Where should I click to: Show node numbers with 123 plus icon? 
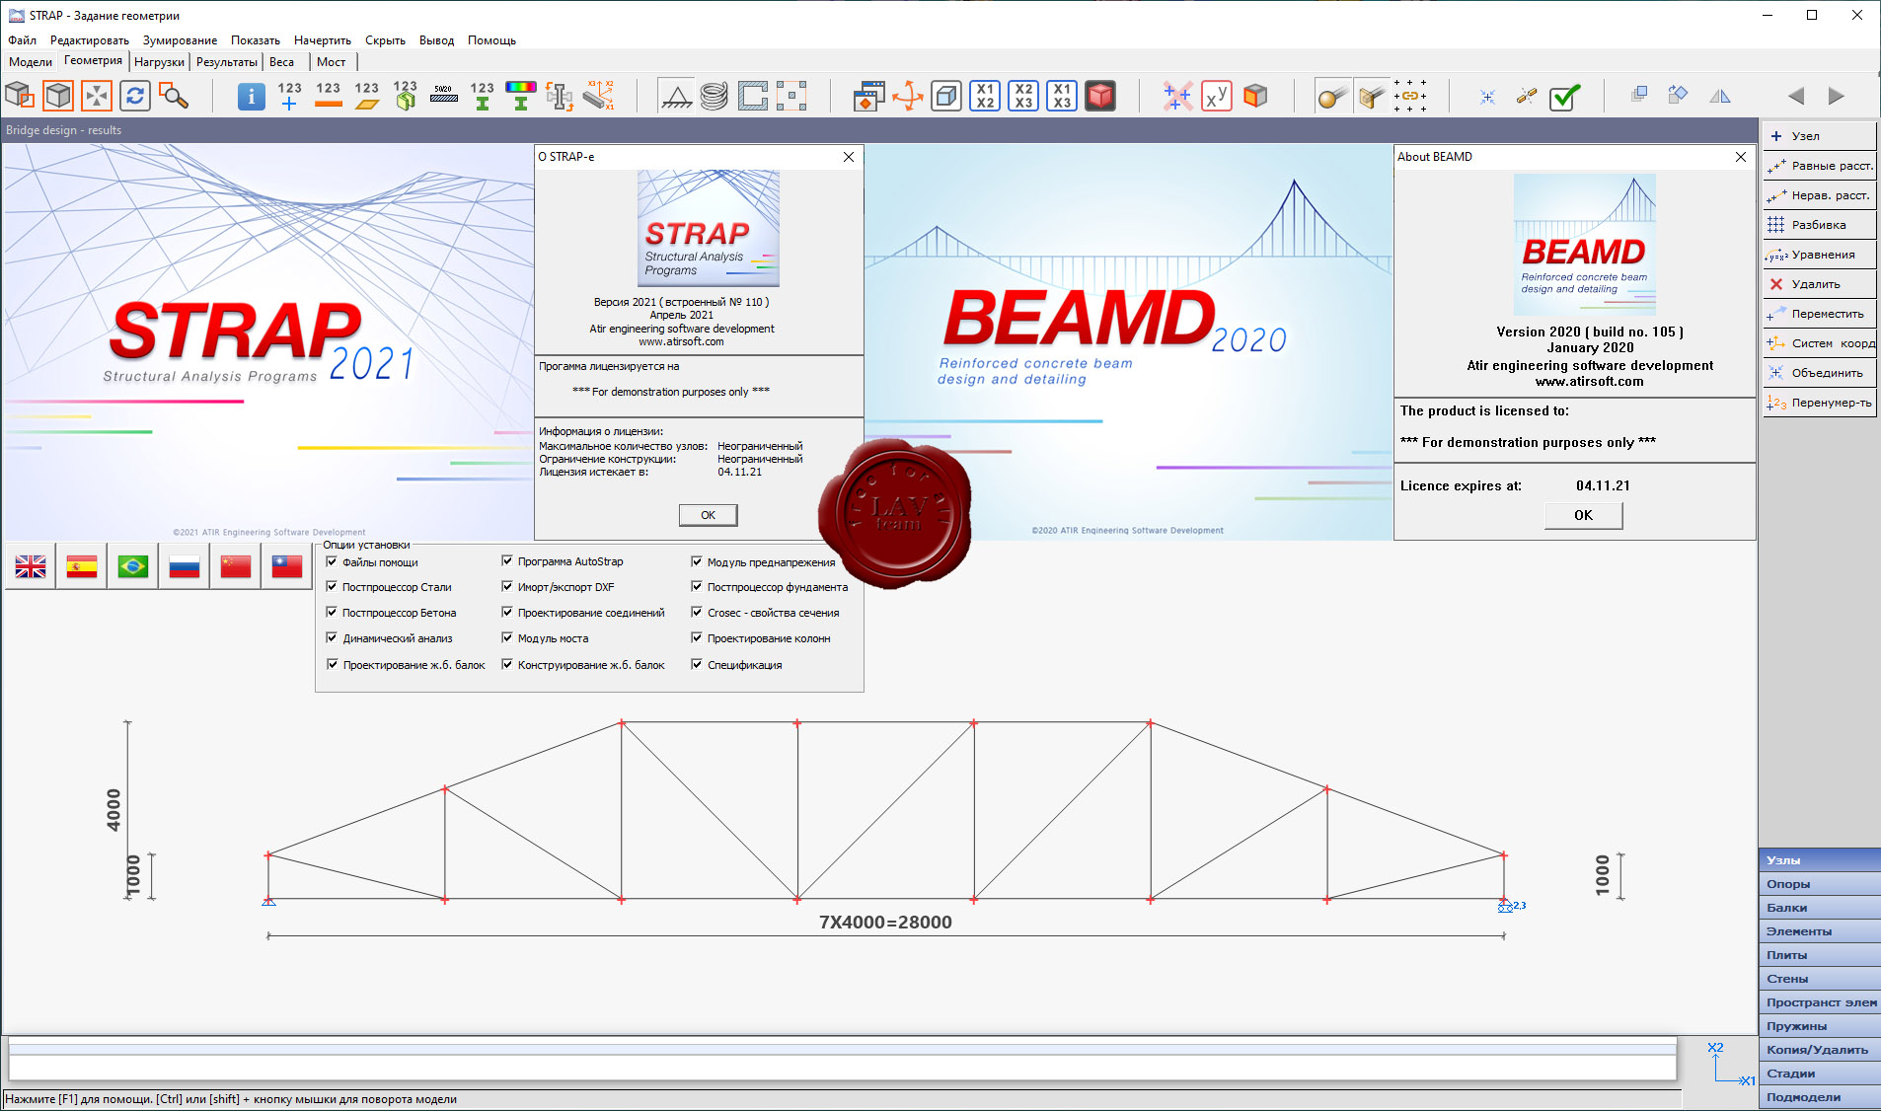pyautogui.click(x=289, y=96)
